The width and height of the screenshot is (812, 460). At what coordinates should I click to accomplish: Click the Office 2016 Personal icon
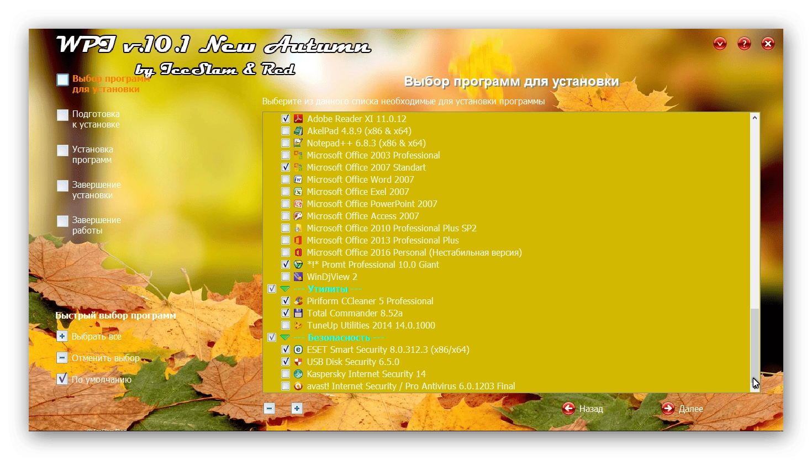click(x=298, y=252)
